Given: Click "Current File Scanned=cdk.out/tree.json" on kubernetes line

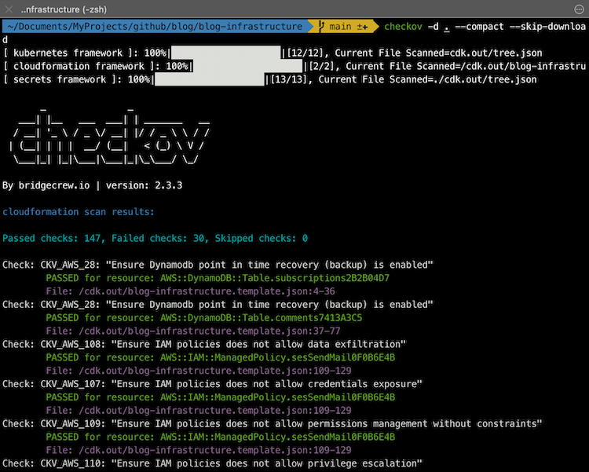Looking at the screenshot, I should coord(438,53).
